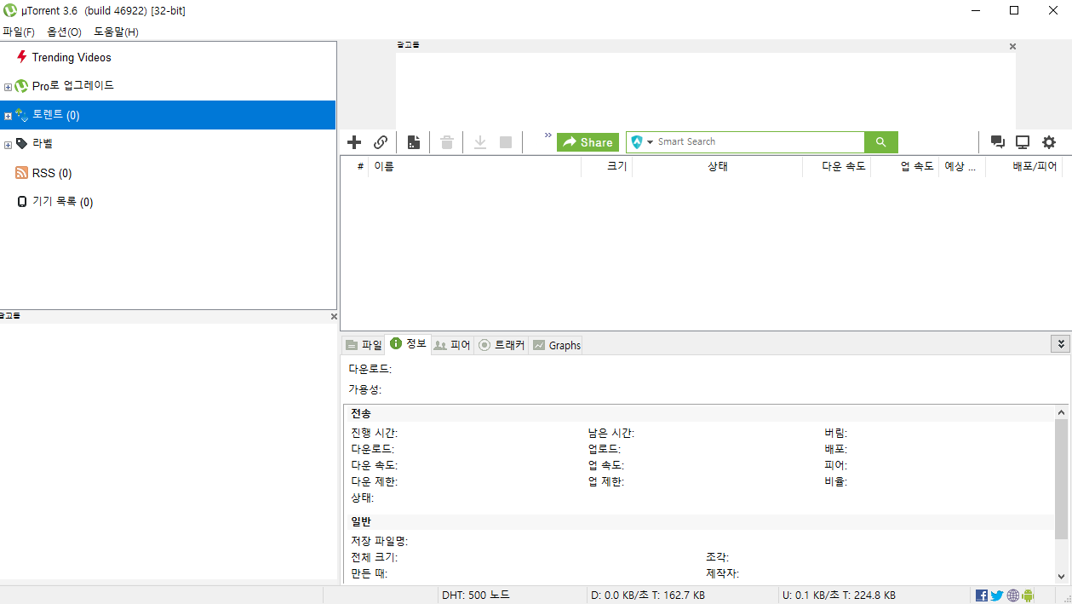Click the Twitter bird icon in status bar
Viewport: 1072px width, 604px height.
click(997, 595)
